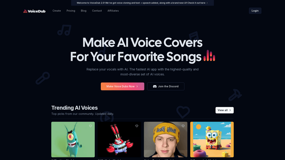Open the Mr. Krabs voice thumbnail

pyautogui.click(x=119, y=139)
